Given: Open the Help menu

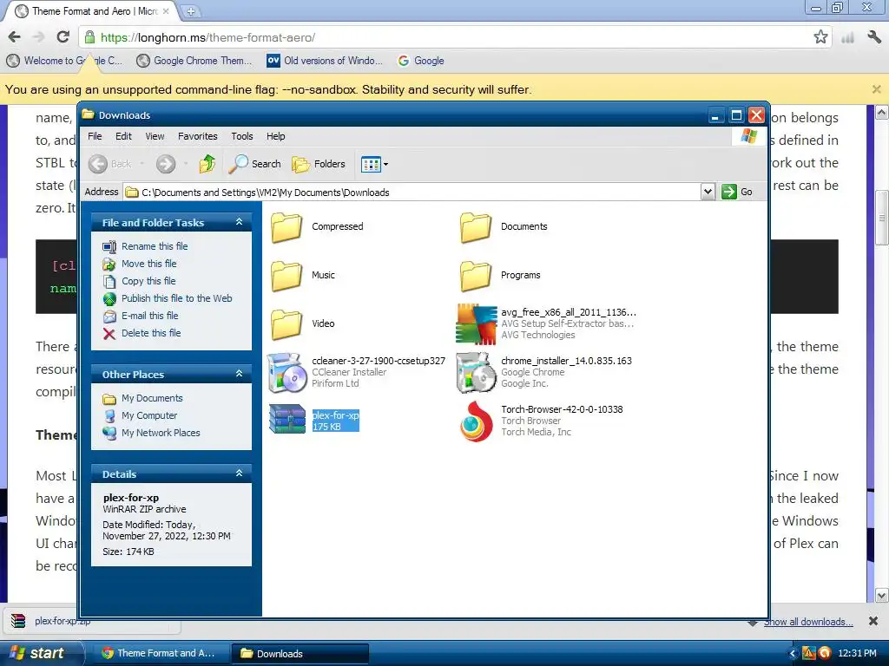Looking at the screenshot, I should pos(276,136).
